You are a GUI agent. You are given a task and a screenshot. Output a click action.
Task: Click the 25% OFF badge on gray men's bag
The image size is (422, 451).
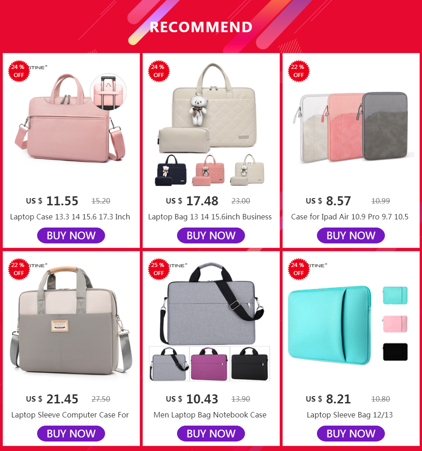[x=158, y=269]
